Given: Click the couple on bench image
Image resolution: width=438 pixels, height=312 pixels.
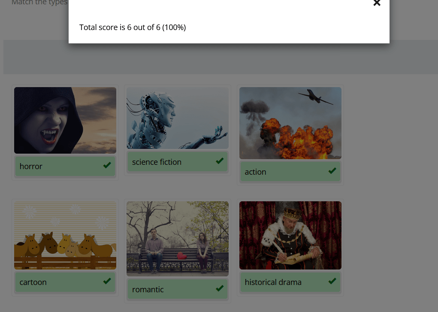Looking at the screenshot, I should (178, 239).
